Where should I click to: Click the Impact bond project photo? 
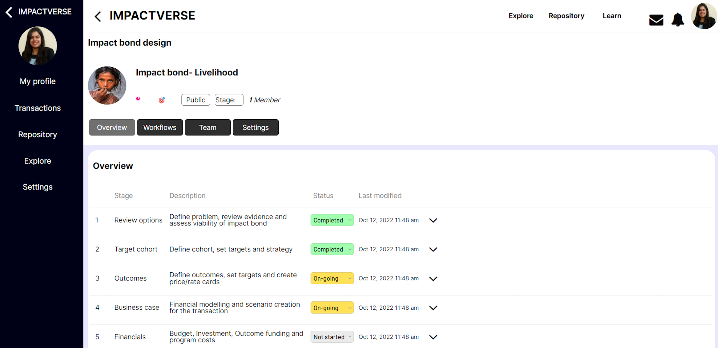click(x=107, y=85)
